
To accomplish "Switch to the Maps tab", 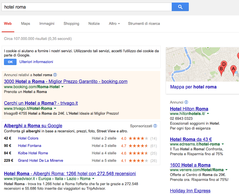I will coord(25,24).
